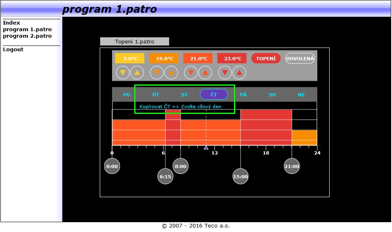Click the 21:00 time marker circle
This screenshot has height=232, width=392.
pos(292,166)
